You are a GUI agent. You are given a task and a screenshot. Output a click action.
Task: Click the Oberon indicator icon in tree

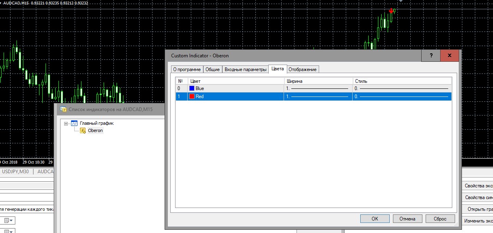click(x=83, y=130)
